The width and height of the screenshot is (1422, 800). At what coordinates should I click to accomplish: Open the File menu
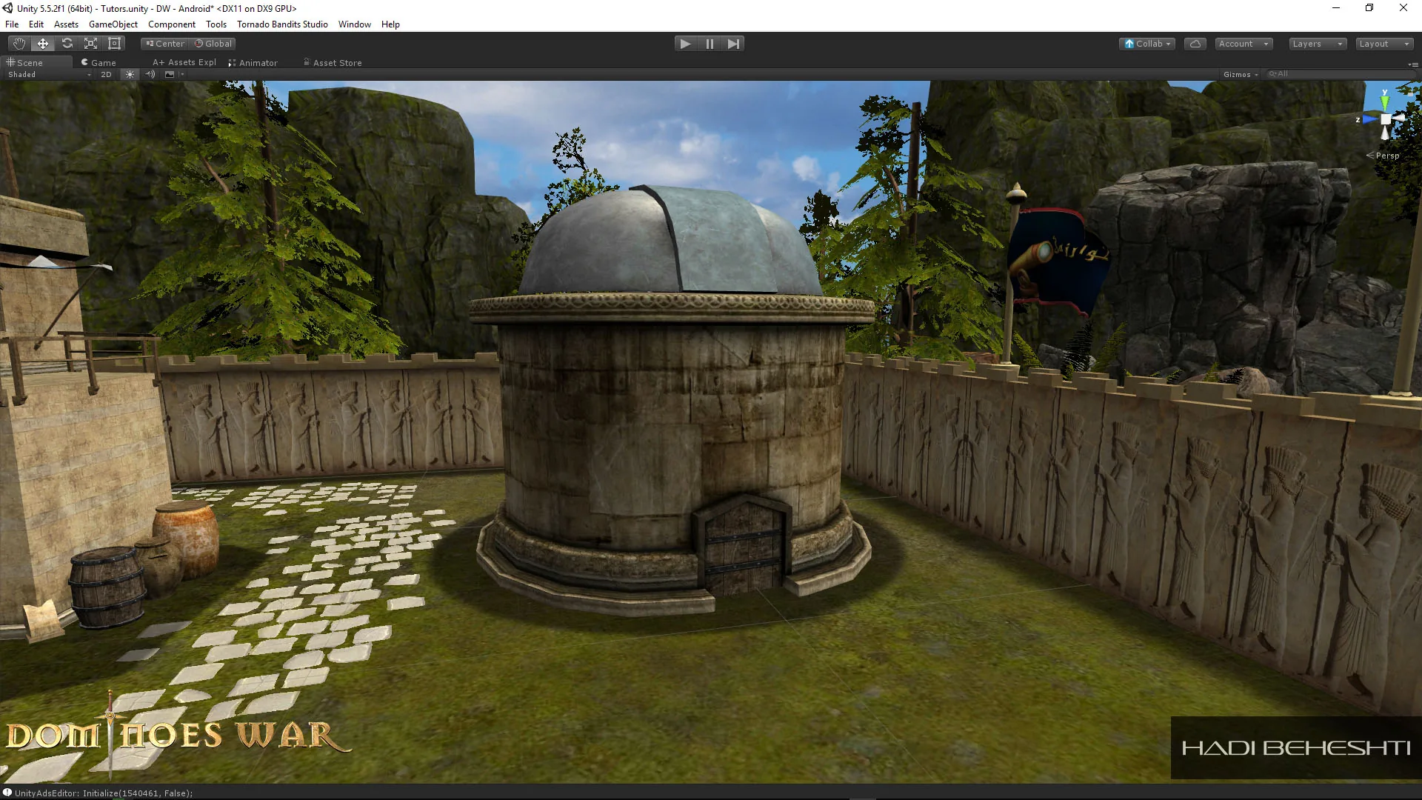[12, 24]
